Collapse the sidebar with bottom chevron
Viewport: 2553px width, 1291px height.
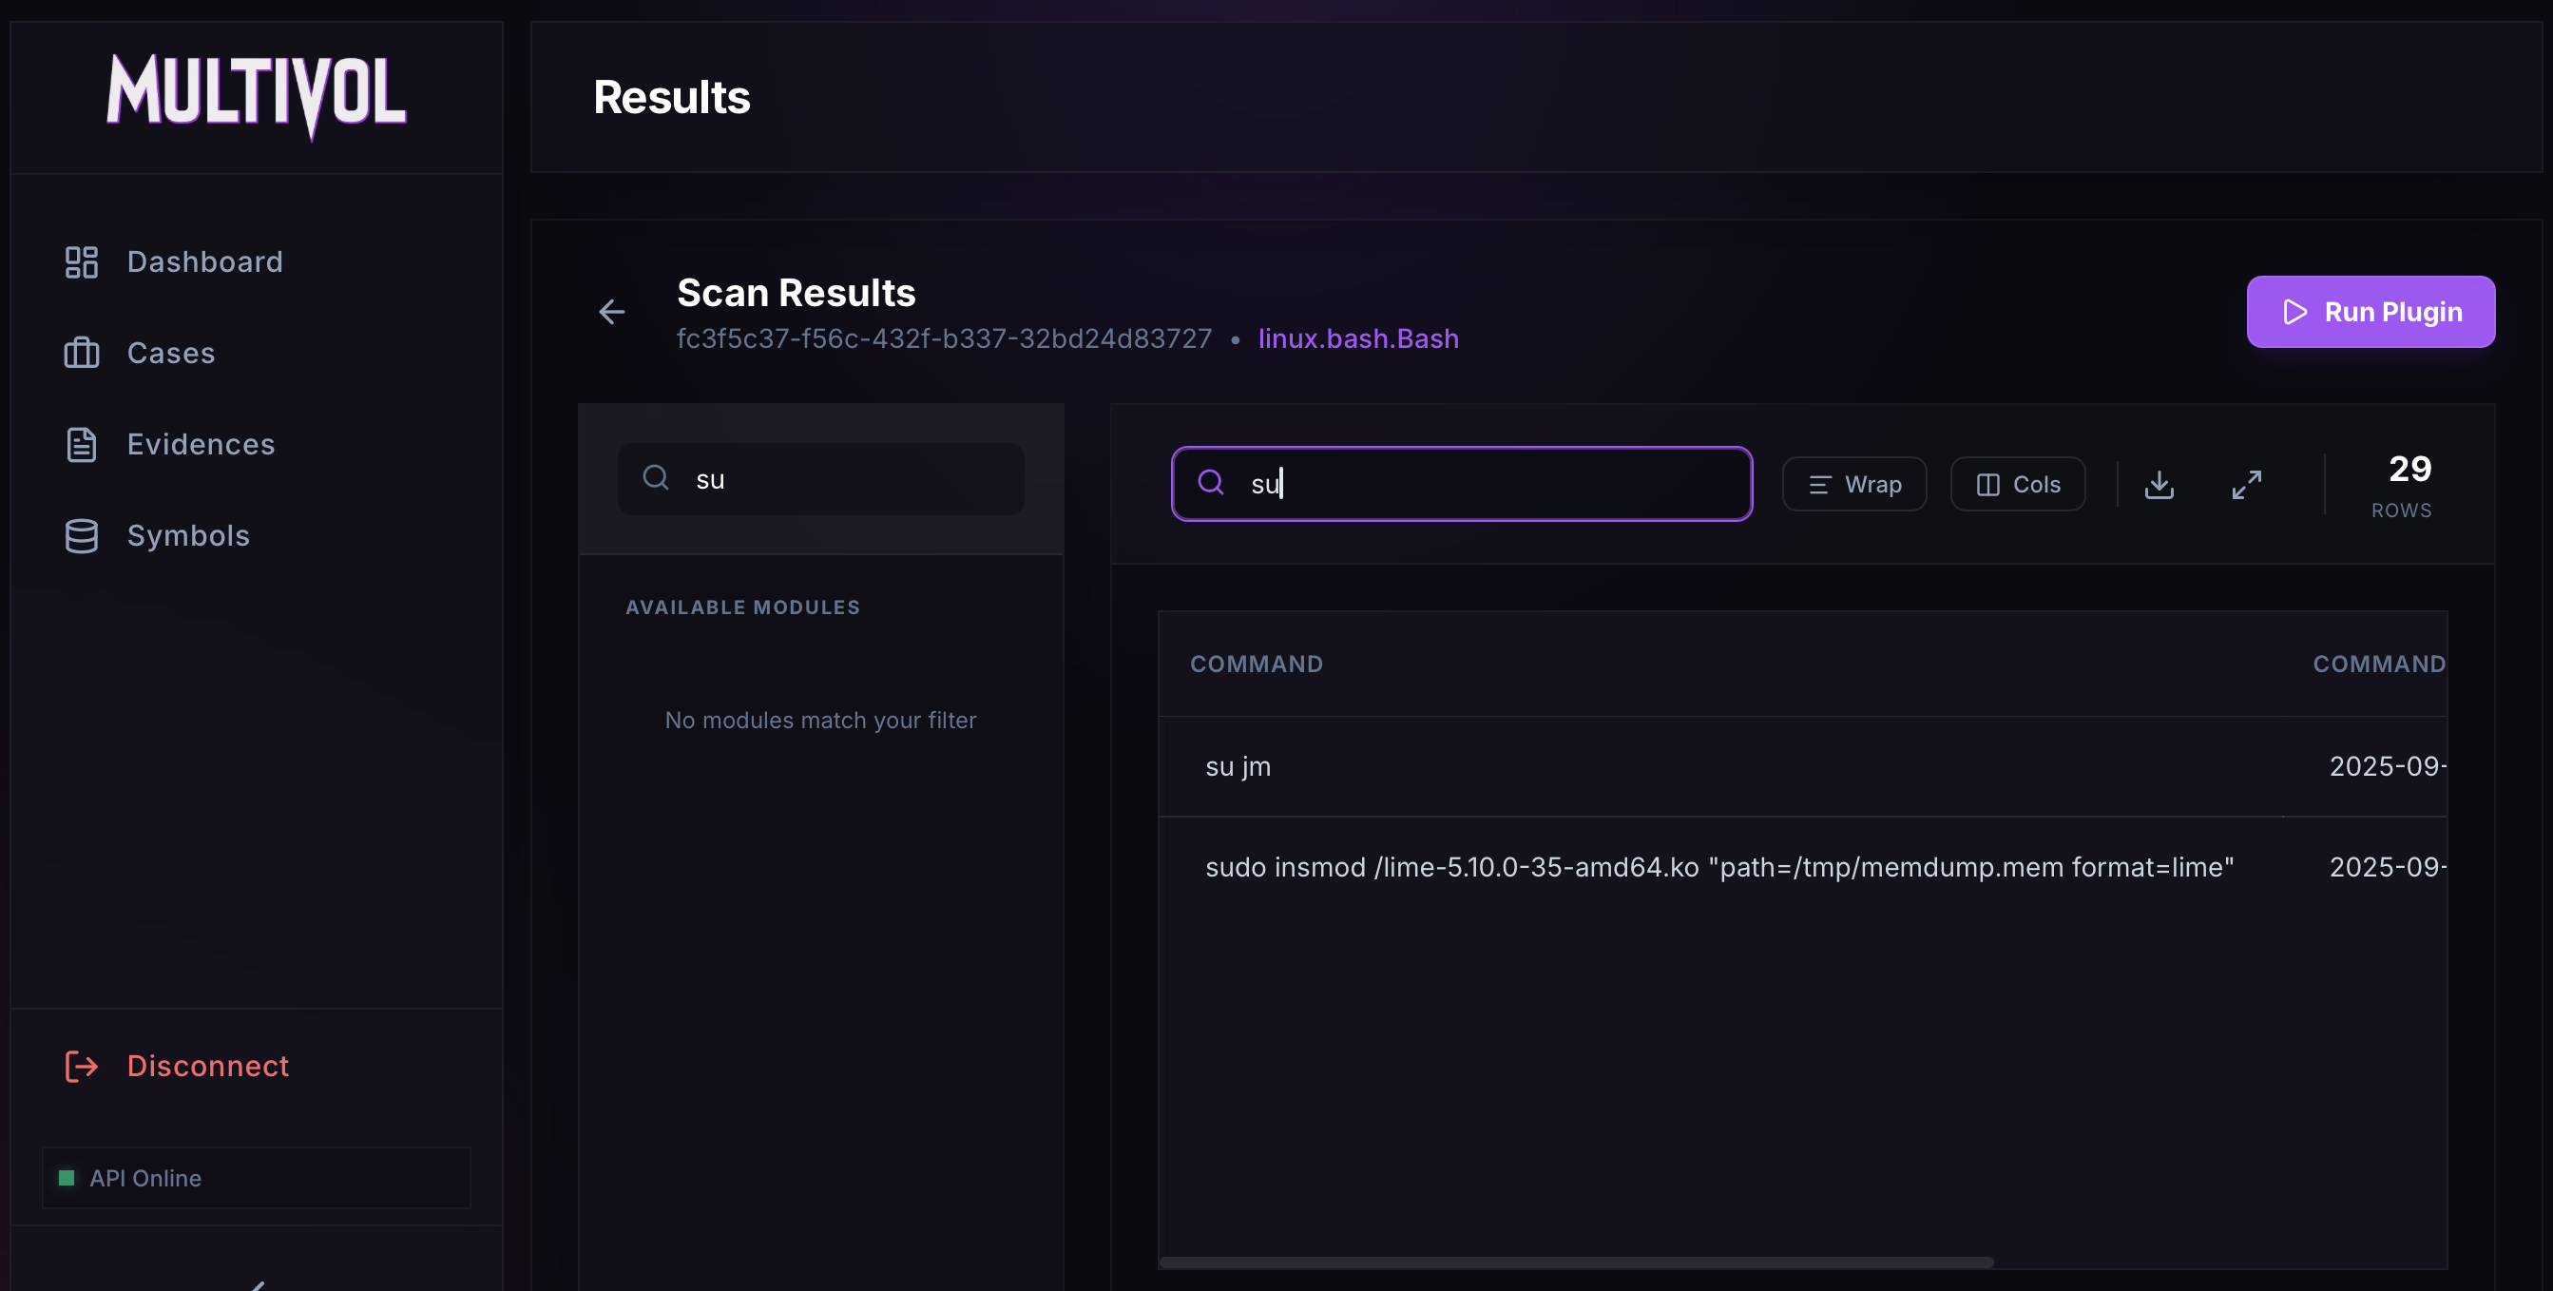click(257, 1285)
